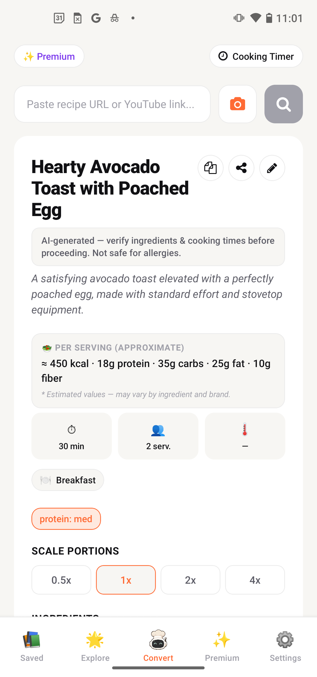Image resolution: width=317 pixels, height=677 pixels.
Task: Open the Settings gear tab
Action: point(285,646)
